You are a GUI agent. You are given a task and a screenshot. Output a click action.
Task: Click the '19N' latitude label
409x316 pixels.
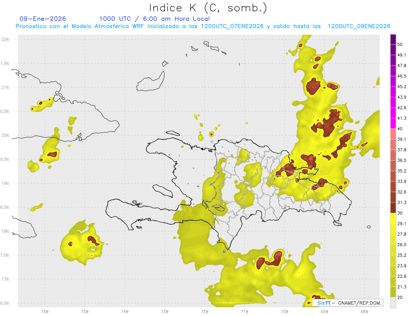click(6, 183)
